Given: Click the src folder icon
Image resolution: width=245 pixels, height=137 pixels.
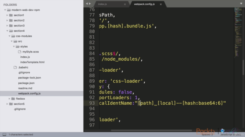Looking at the screenshot, I should click(x=15, y=41).
